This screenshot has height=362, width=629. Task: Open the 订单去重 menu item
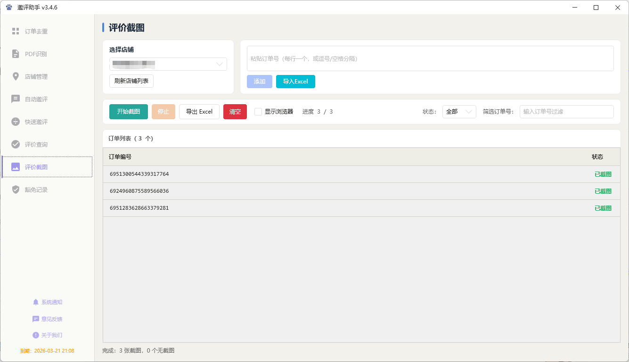(x=47, y=31)
